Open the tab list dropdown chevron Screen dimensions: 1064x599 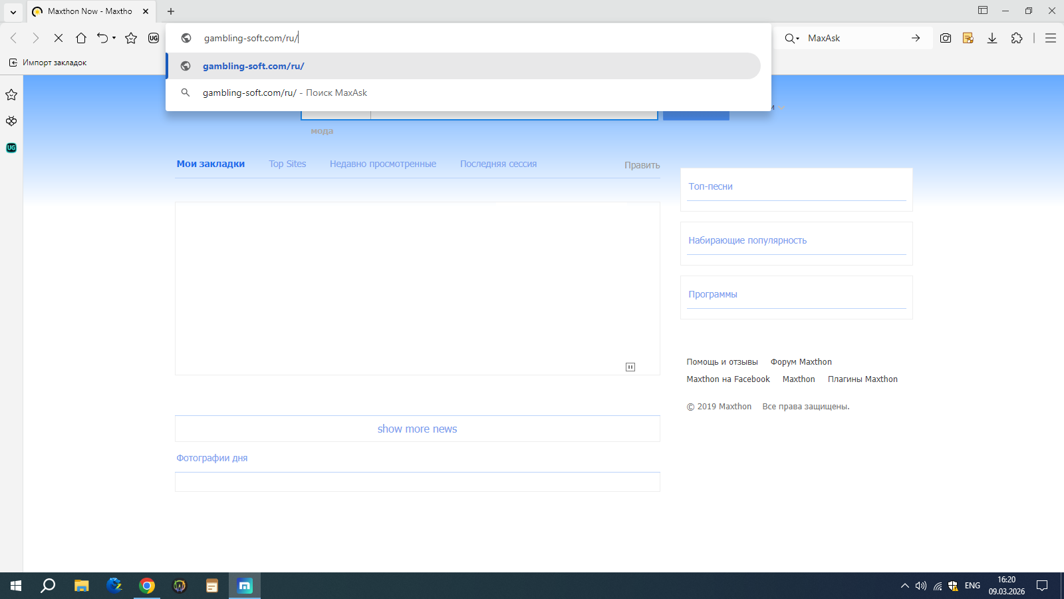pyautogui.click(x=13, y=11)
